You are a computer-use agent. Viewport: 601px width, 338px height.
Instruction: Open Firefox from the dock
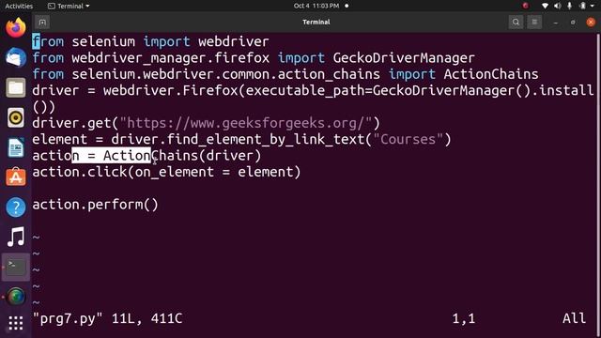pos(16,27)
